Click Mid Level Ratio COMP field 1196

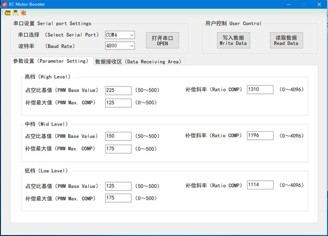tap(260, 136)
